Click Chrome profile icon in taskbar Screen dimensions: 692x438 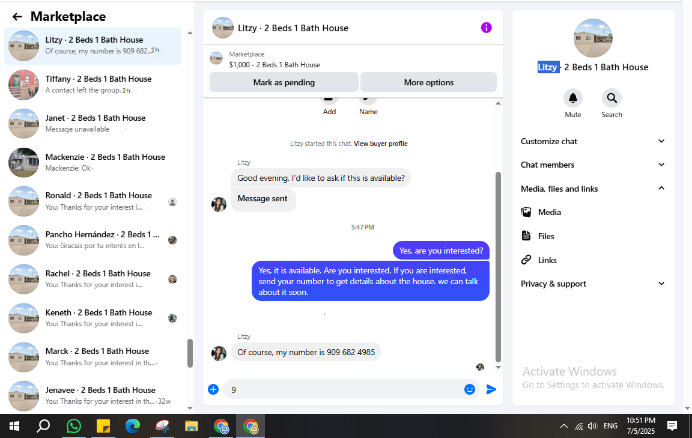click(x=221, y=426)
